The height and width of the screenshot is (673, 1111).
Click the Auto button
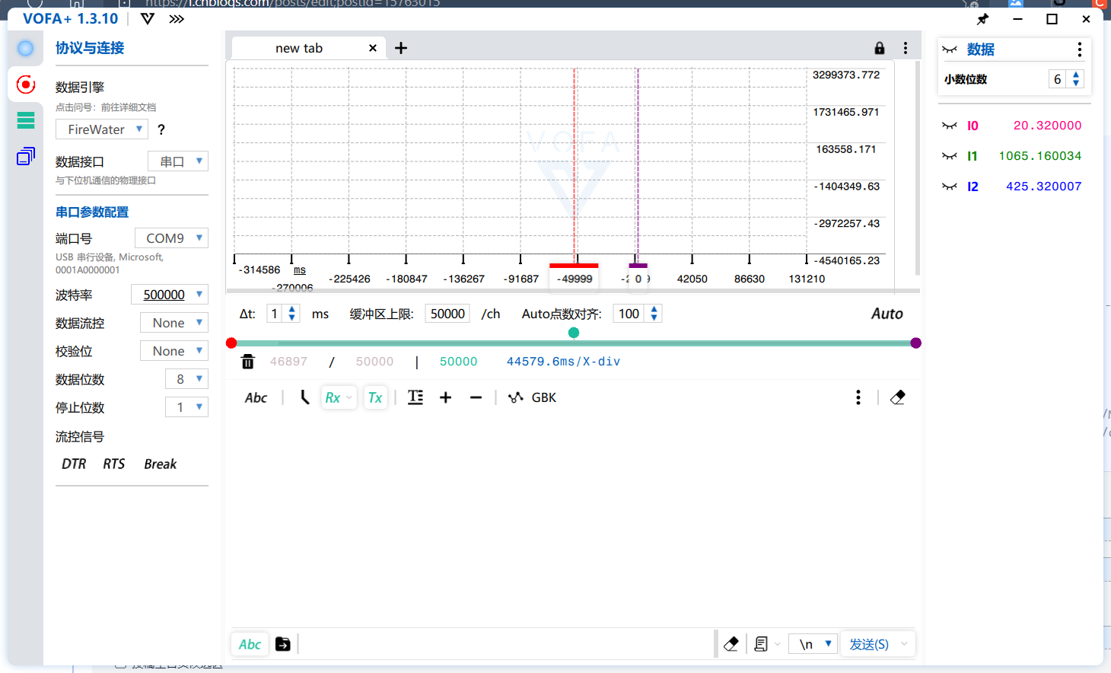click(x=887, y=314)
